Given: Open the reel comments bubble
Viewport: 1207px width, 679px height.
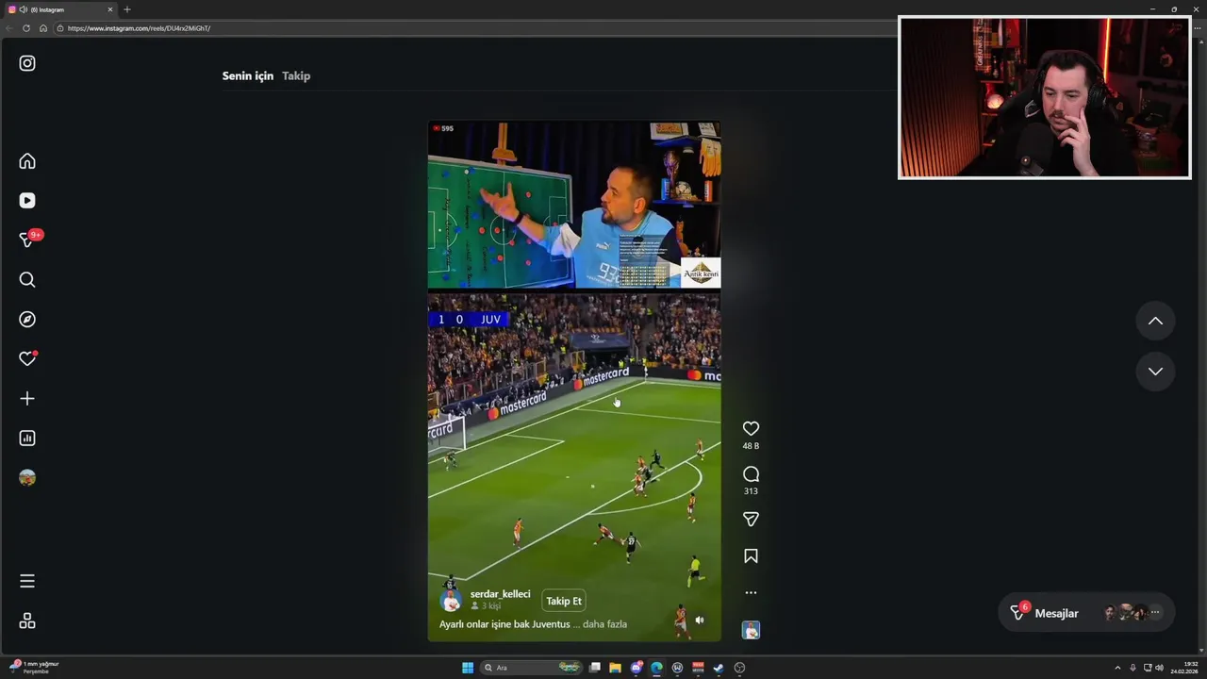Looking at the screenshot, I should point(751,474).
